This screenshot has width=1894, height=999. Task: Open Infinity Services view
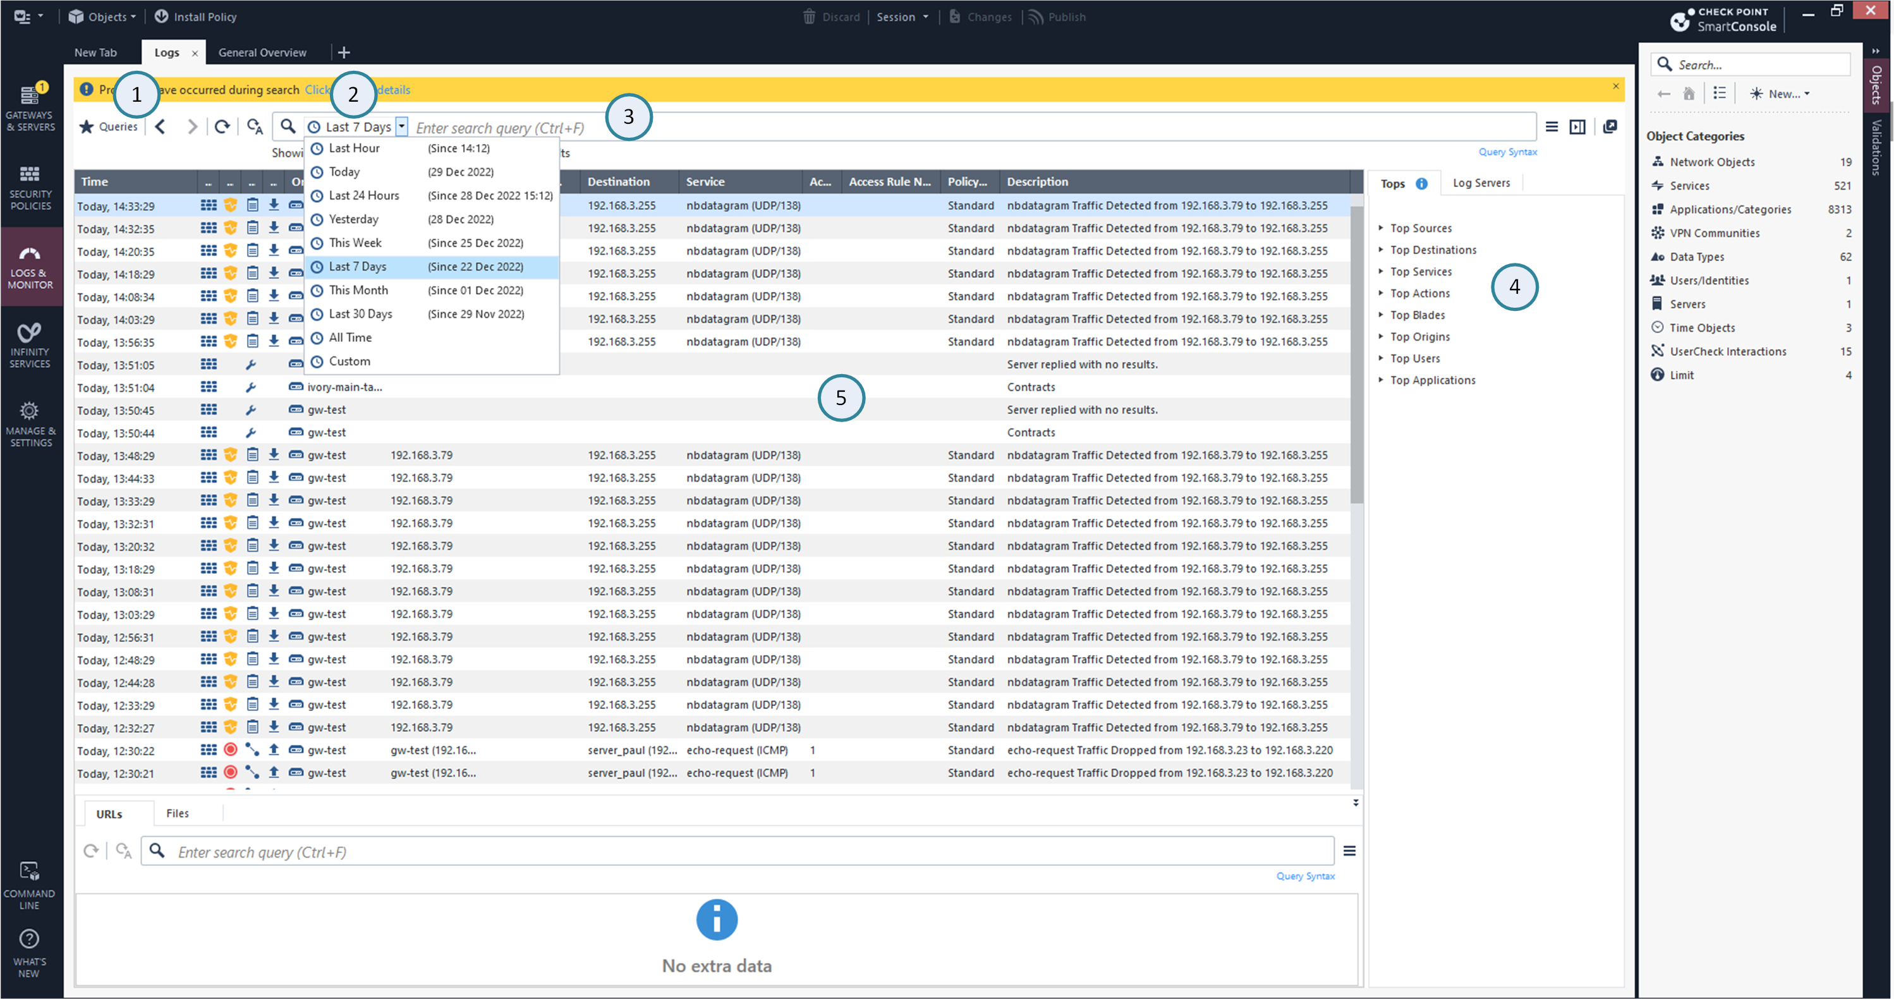click(30, 345)
